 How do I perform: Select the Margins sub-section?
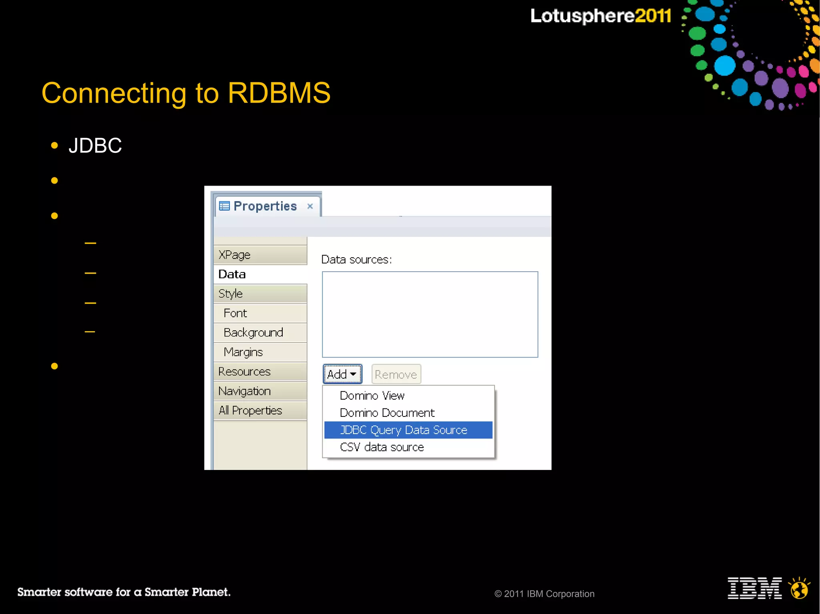(260, 352)
